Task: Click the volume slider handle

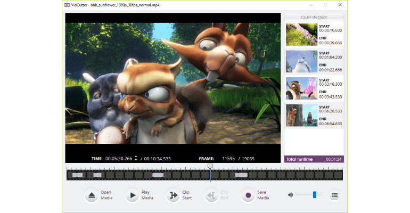Action: click(314, 195)
